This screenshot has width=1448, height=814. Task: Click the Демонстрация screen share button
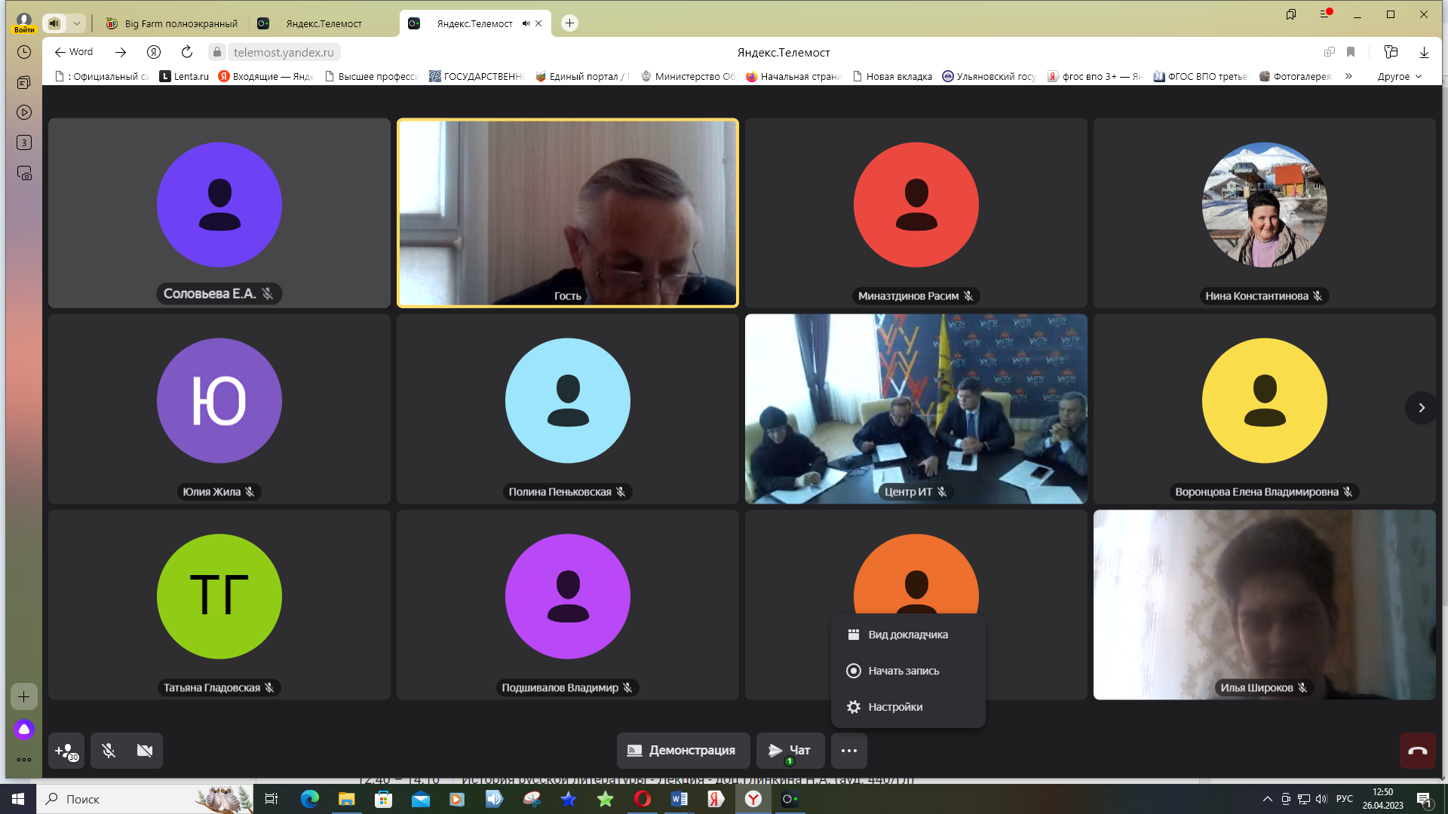point(683,751)
